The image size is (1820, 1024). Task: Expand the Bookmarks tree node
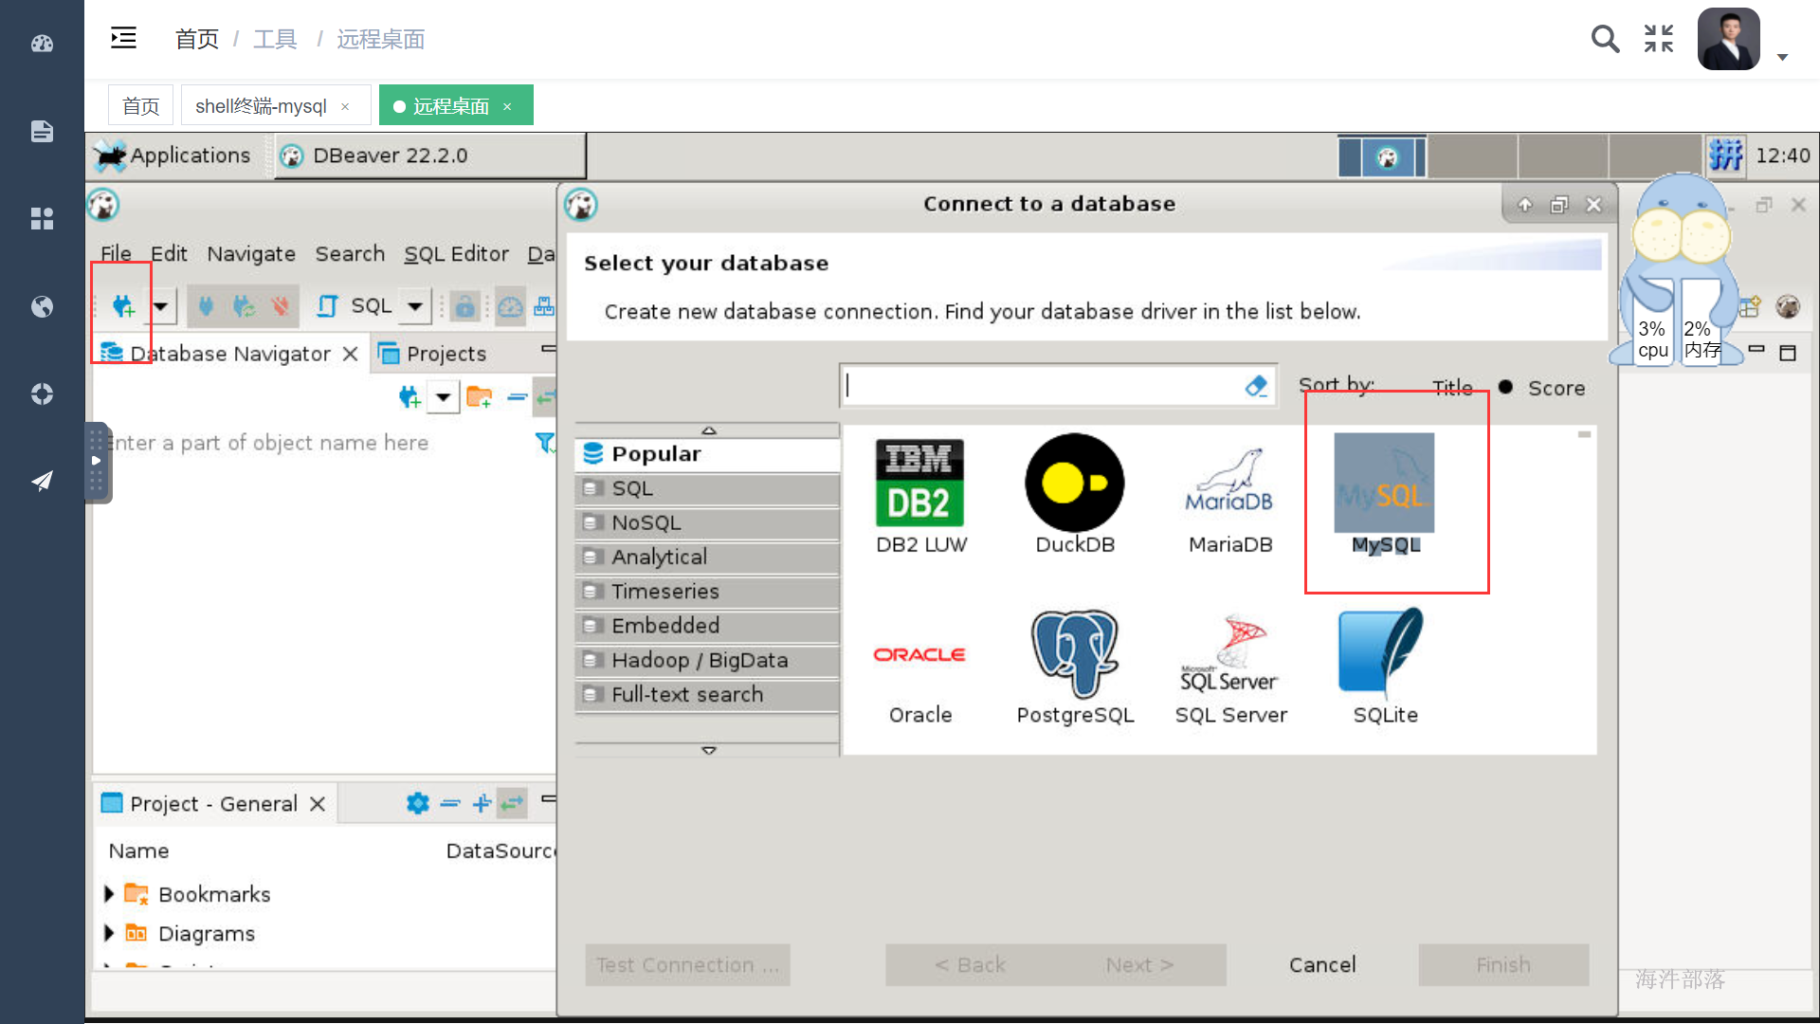tap(109, 894)
